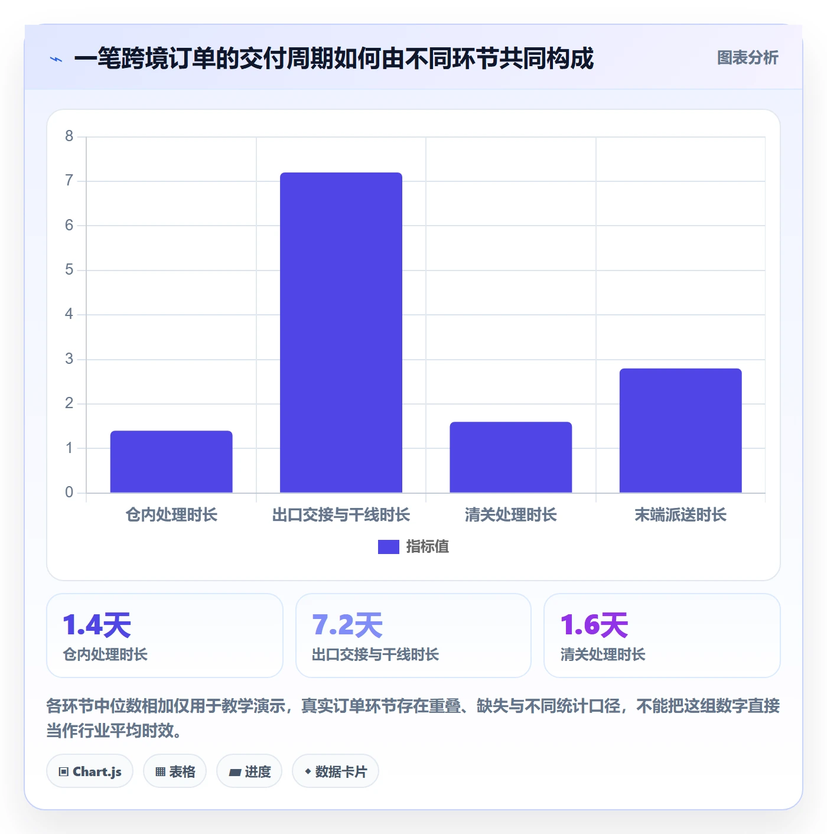Open the 7.2天 出口交接与干线时长 data card
Screen dimensions: 827x834
[x=413, y=636]
